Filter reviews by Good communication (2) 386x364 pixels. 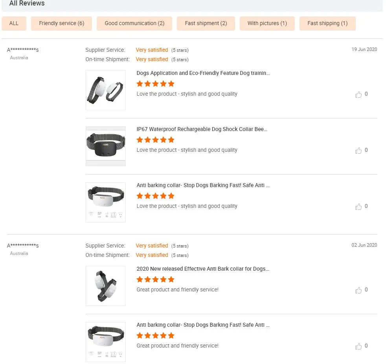tap(134, 24)
